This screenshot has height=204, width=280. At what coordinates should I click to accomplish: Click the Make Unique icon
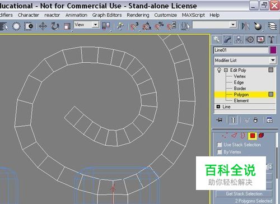[x=247, y=120]
